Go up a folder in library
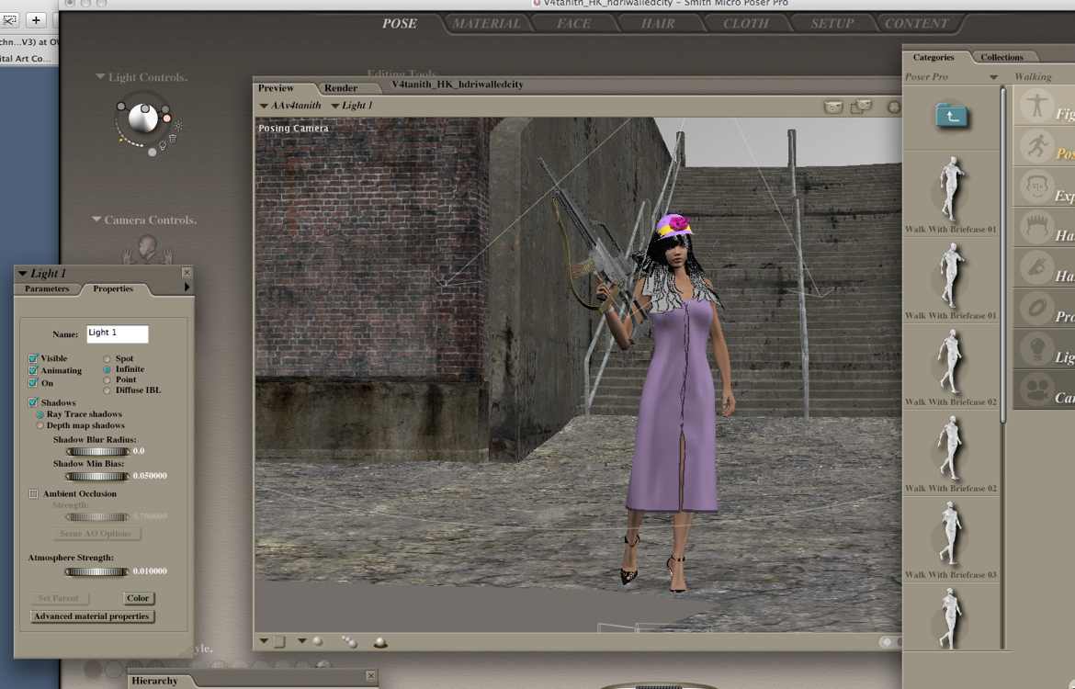The width and height of the screenshot is (1075, 689). (952, 116)
